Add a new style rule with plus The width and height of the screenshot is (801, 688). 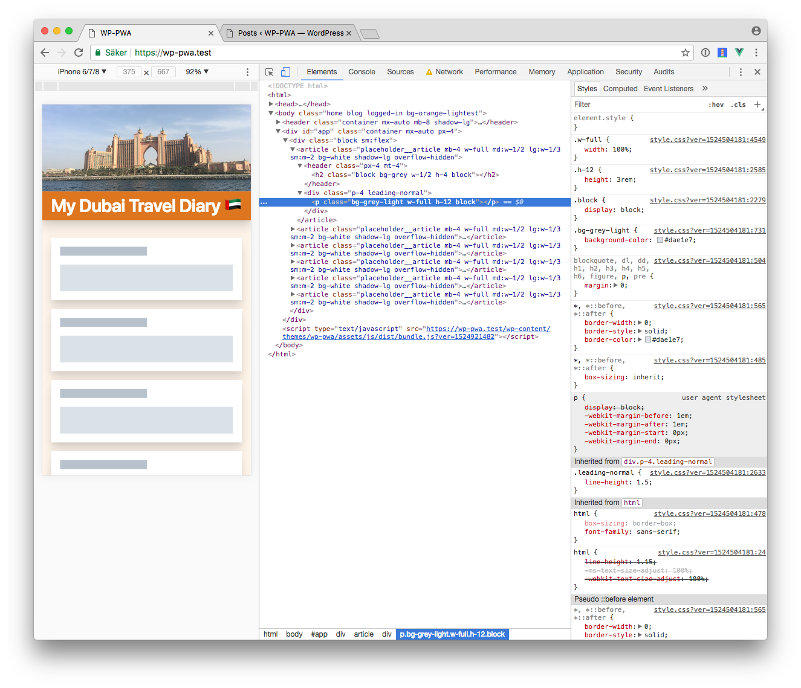[757, 104]
